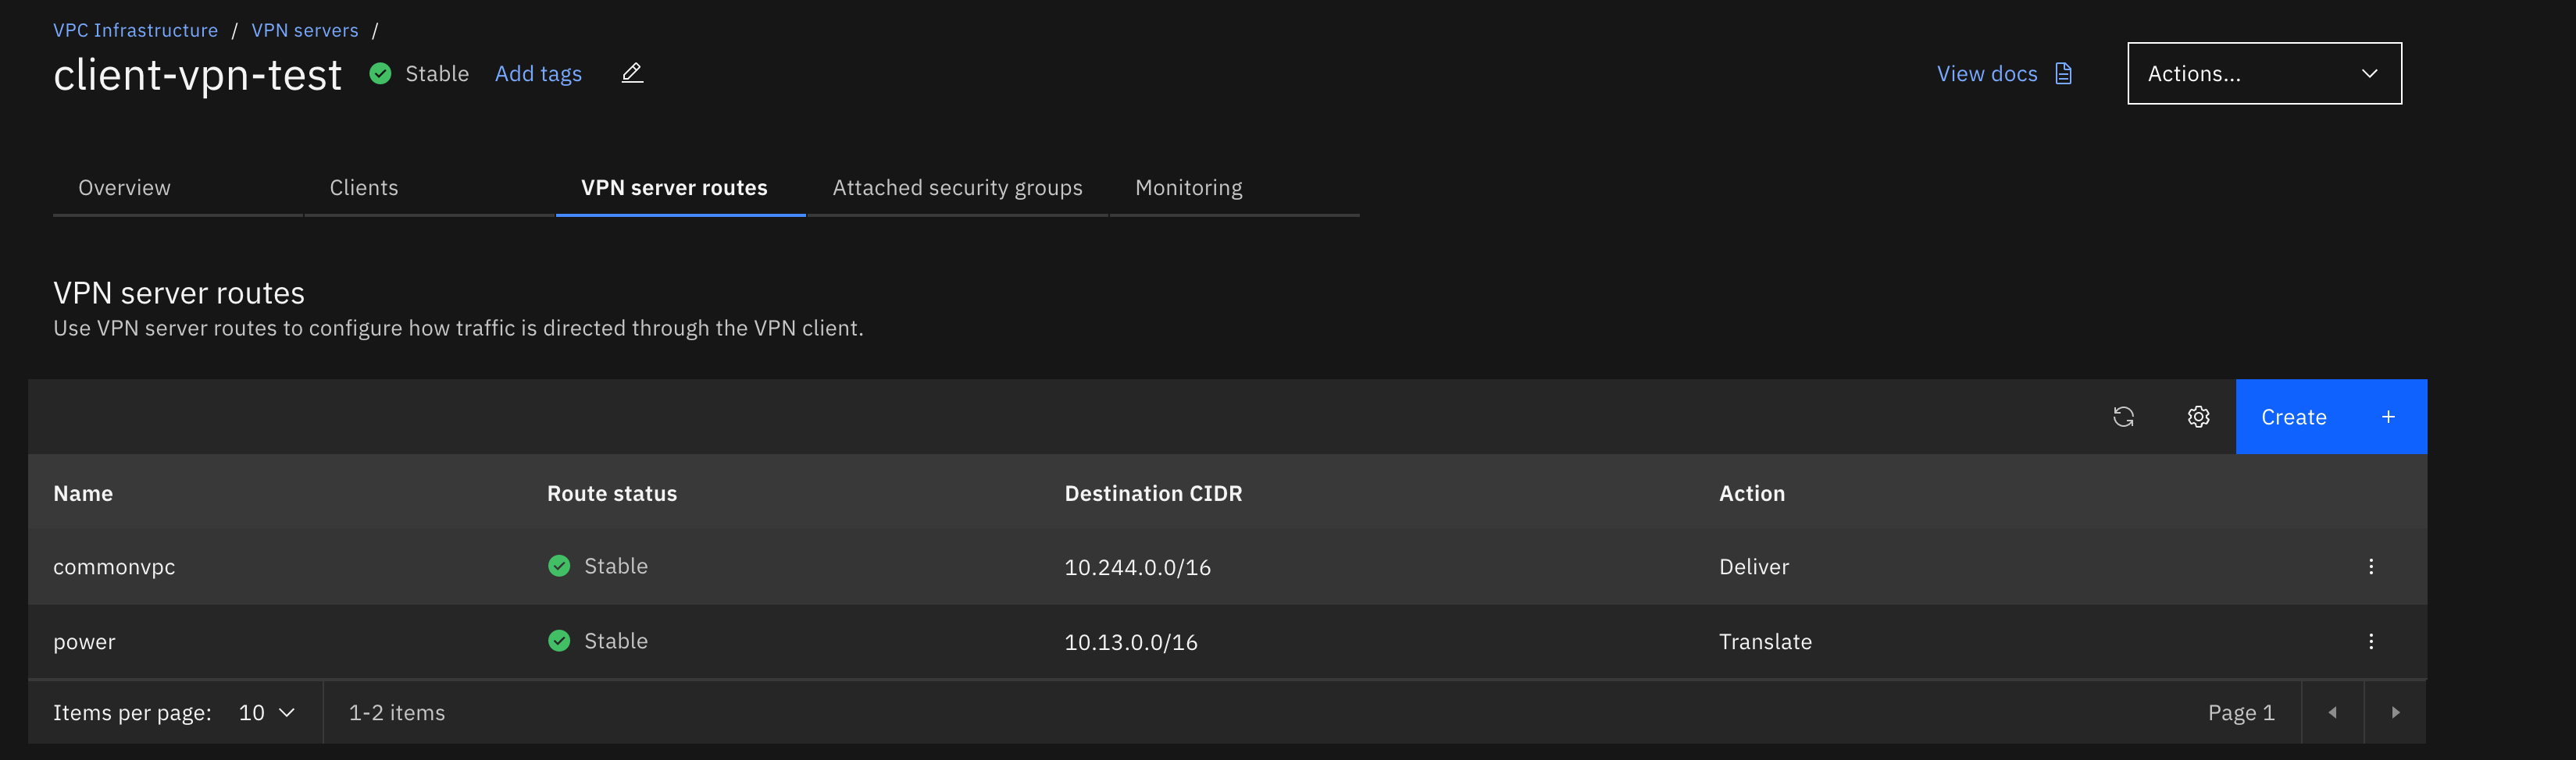Click the Add tags link
Viewport: 2576px width, 760px height.
[x=538, y=74]
